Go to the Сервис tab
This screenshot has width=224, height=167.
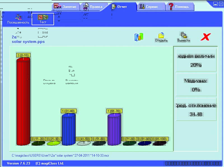(151, 7)
